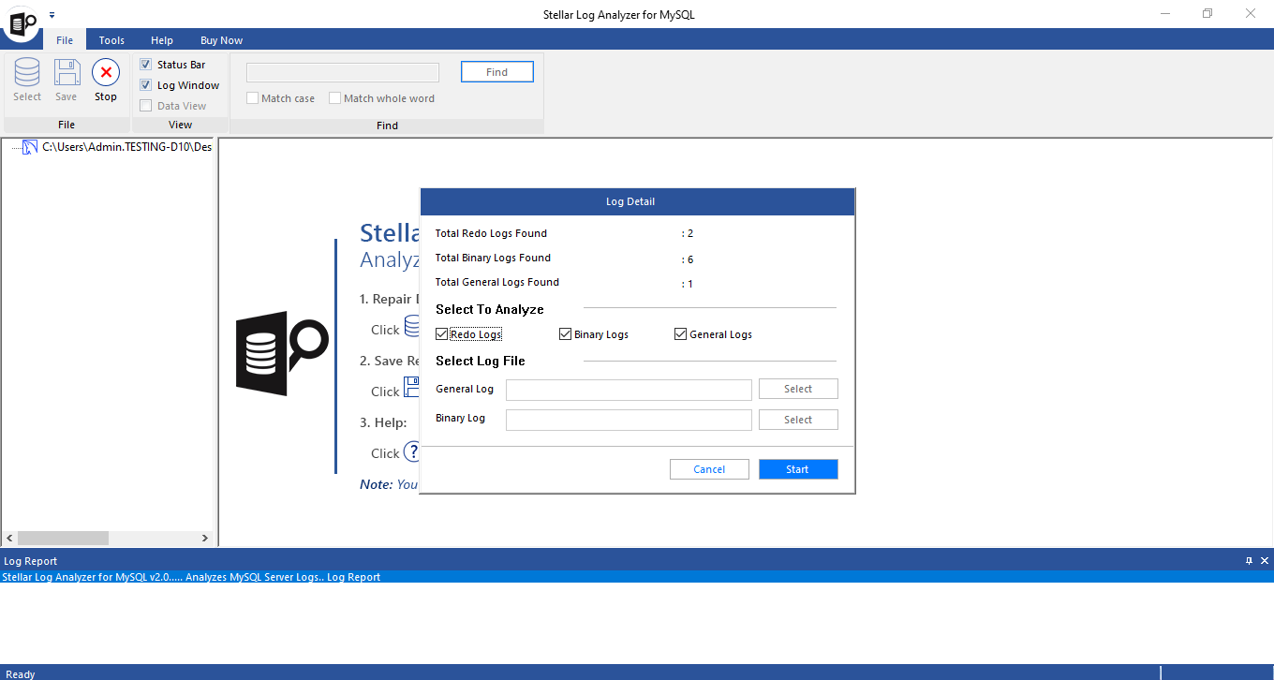Toggle the Log Window checkbox

tap(145, 85)
